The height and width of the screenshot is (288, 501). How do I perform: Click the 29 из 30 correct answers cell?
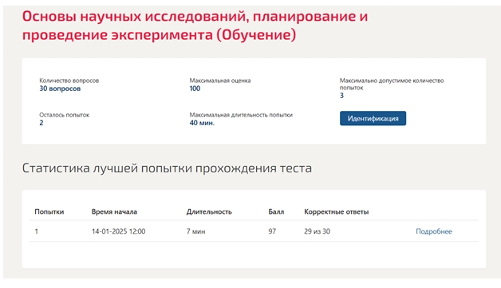pyautogui.click(x=317, y=231)
